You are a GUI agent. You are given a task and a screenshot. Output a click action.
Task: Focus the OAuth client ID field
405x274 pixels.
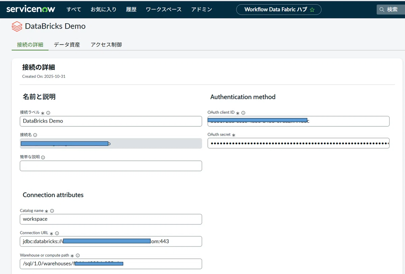point(298,121)
